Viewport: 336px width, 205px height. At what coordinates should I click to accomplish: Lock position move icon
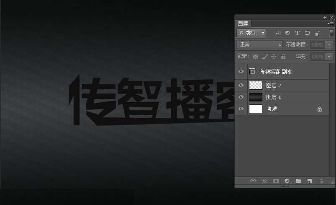(x=274, y=57)
